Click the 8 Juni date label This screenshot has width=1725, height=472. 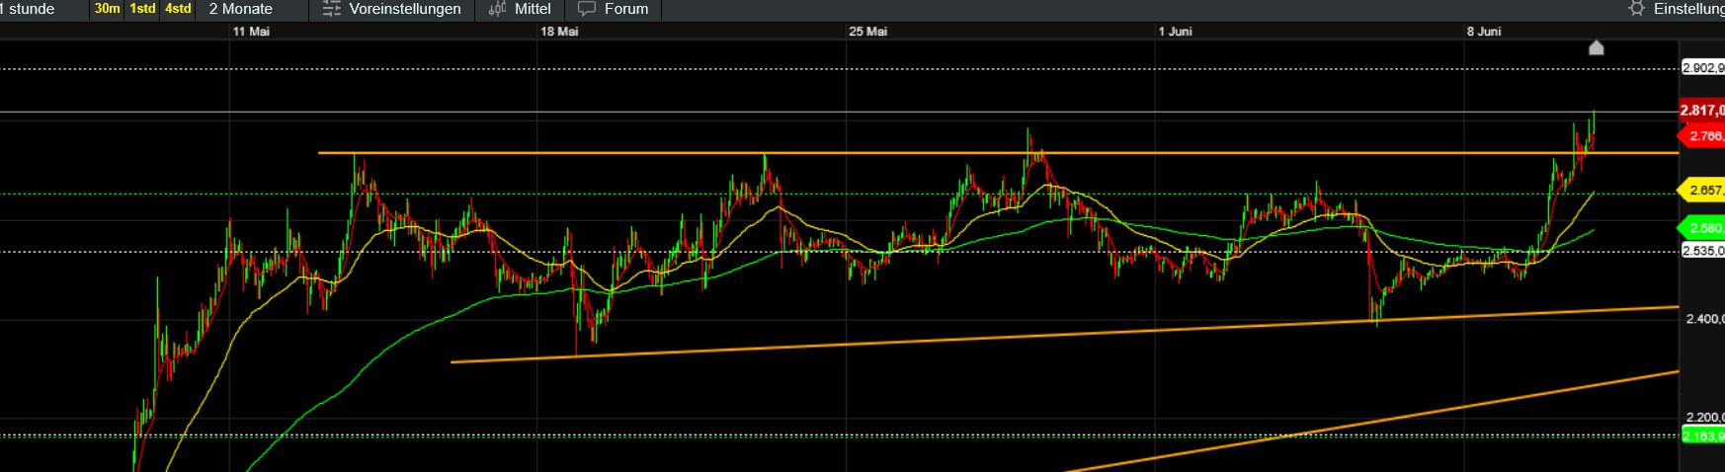pyautogui.click(x=1484, y=32)
